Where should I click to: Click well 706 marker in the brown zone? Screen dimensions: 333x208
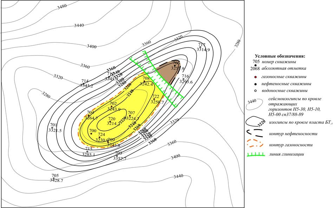point(175,66)
